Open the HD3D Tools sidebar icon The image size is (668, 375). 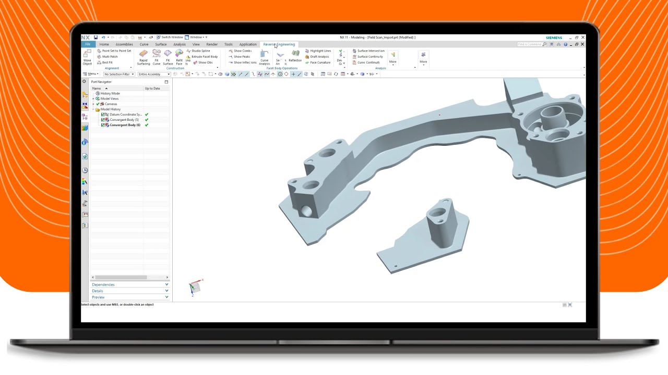click(85, 142)
